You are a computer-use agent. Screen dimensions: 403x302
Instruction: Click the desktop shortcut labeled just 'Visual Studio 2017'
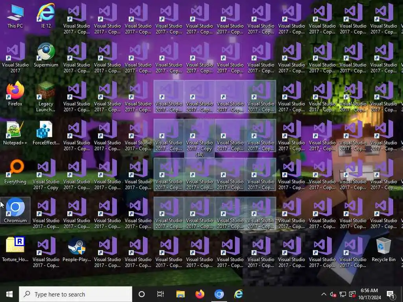(x=15, y=57)
